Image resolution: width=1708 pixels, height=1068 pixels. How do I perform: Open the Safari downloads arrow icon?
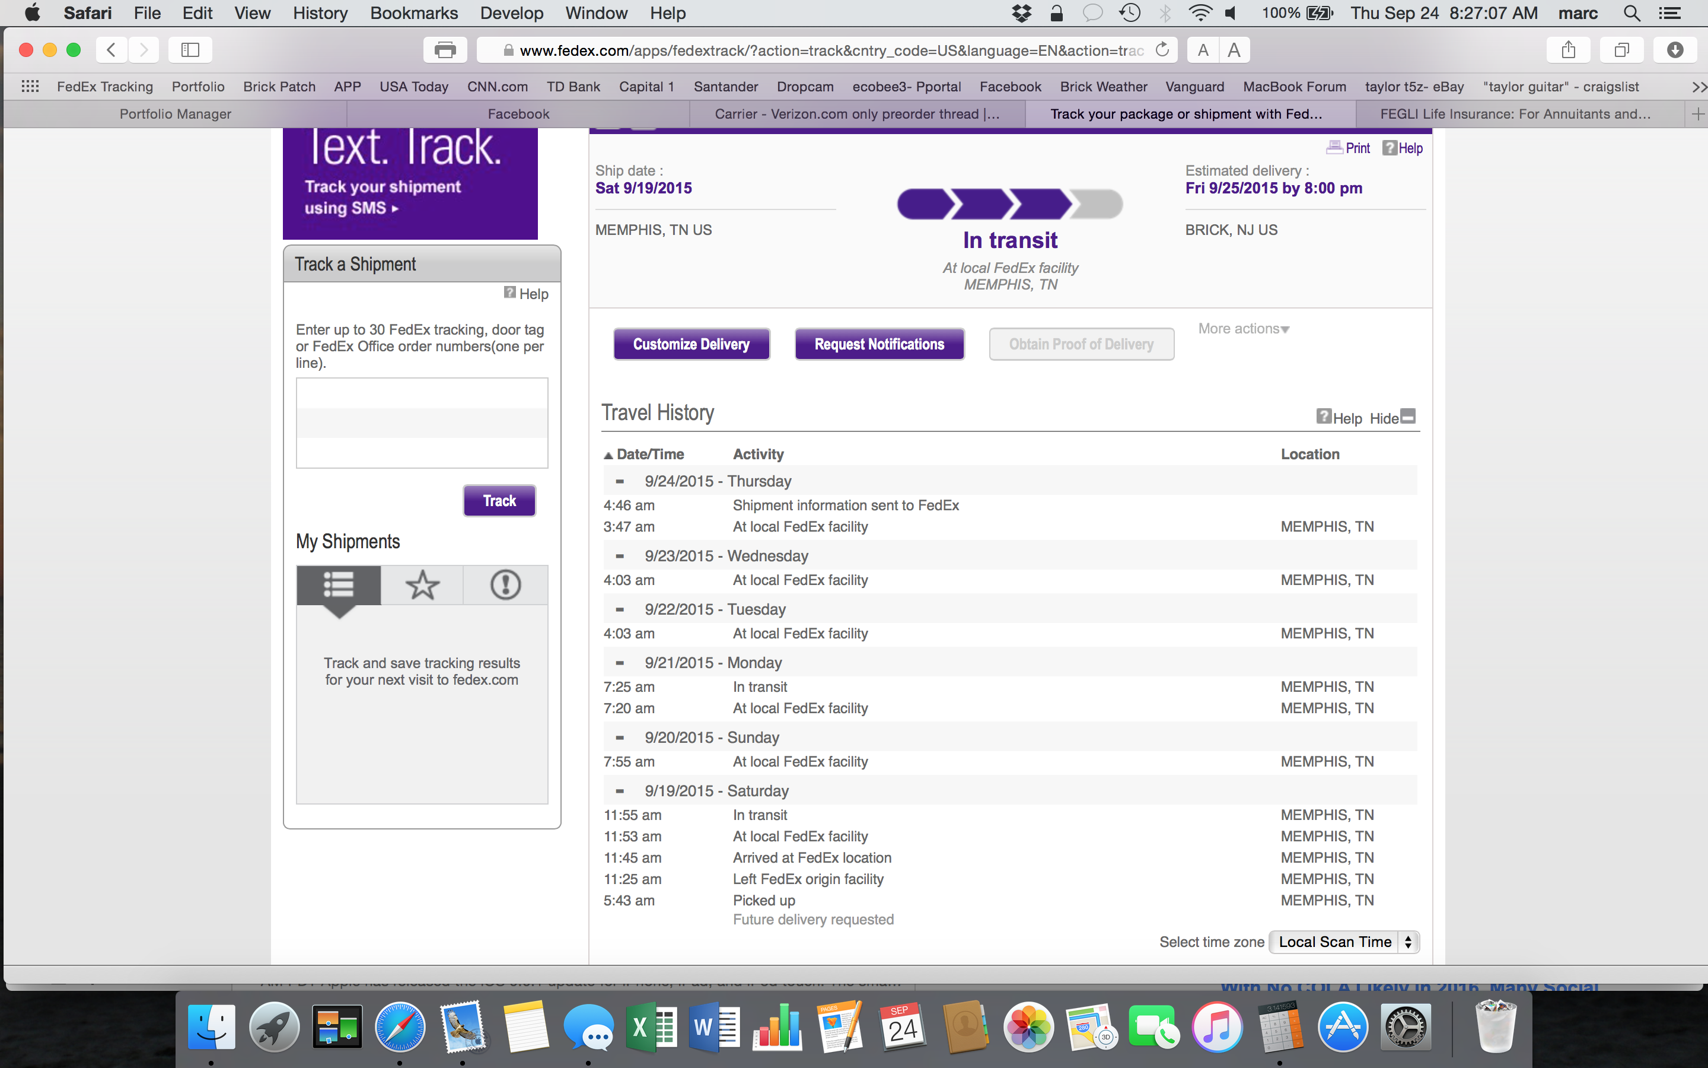[x=1674, y=50]
